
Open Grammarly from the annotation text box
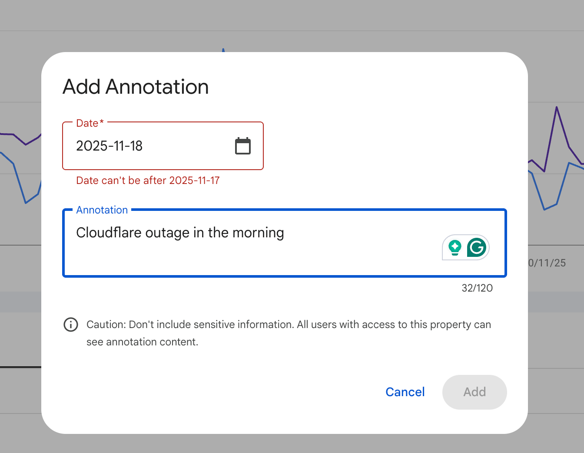pos(477,247)
